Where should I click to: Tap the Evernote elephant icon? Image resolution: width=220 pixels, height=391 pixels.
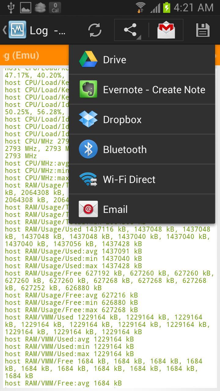[x=88, y=89]
